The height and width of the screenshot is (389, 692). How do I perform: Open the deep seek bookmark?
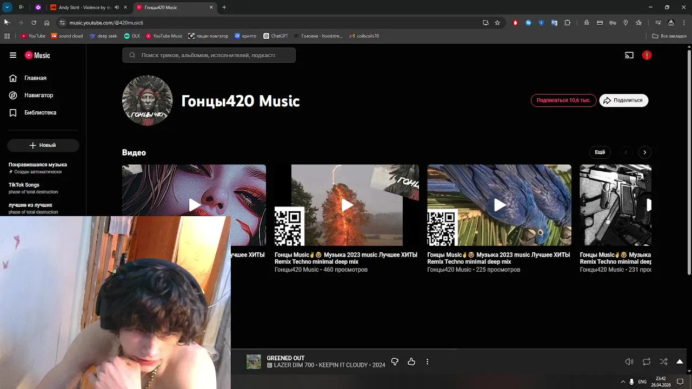tap(103, 36)
